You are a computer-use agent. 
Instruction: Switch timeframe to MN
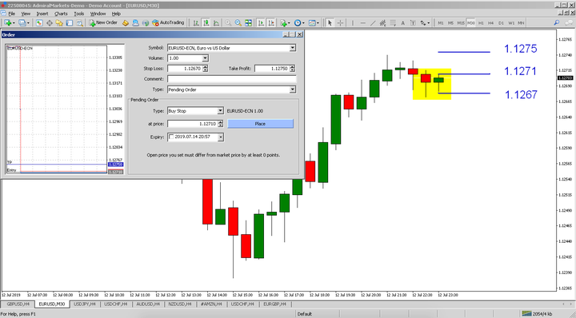(x=521, y=22)
